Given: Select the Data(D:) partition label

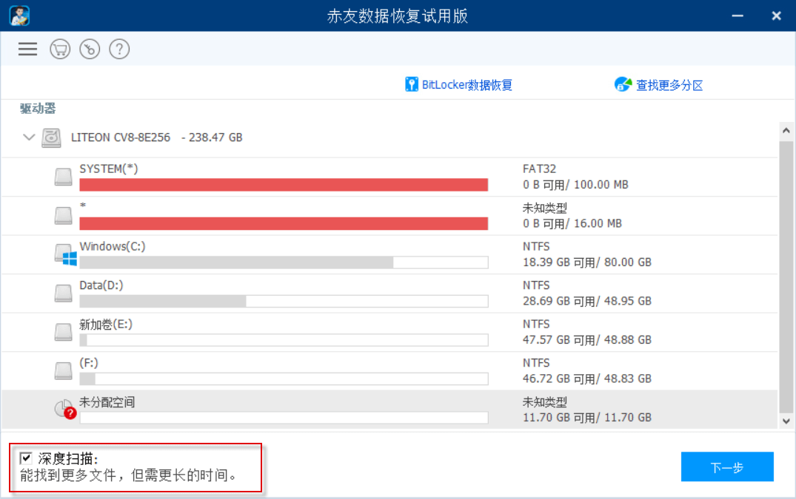Looking at the screenshot, I should [101, 285].
